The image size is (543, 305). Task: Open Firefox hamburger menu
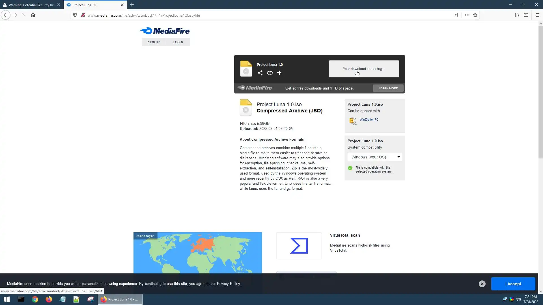pos(537,15)
